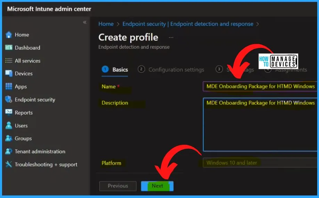The image size is (319, 198).
Task: Switch to the Basics step tab
Action: [x=115, y=69]
